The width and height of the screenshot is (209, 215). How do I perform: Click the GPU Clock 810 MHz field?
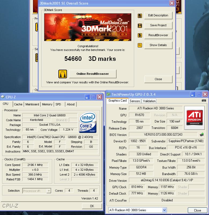[x=137, y=187]
